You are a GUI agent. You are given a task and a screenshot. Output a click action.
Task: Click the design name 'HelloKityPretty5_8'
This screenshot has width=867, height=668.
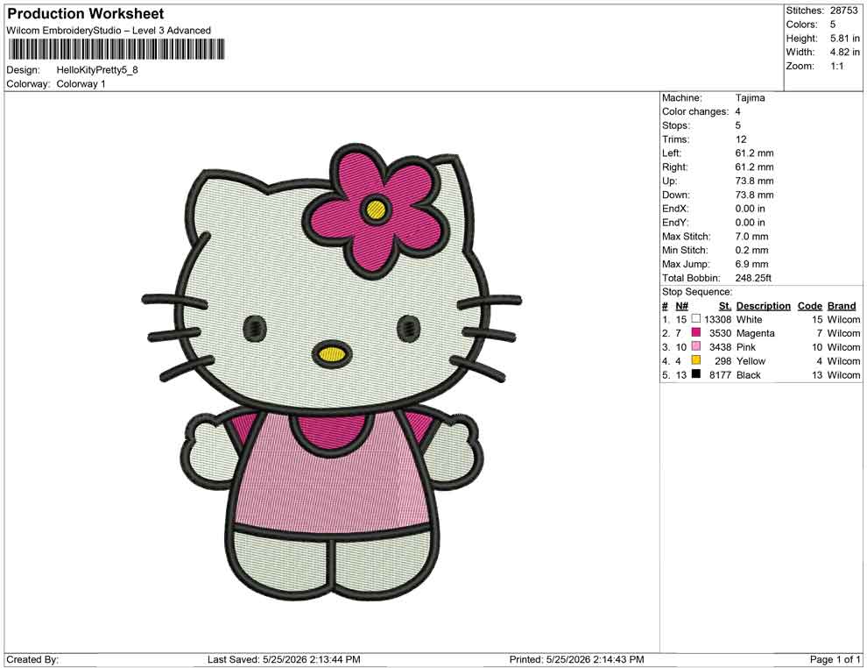click(x=97, y=70)
